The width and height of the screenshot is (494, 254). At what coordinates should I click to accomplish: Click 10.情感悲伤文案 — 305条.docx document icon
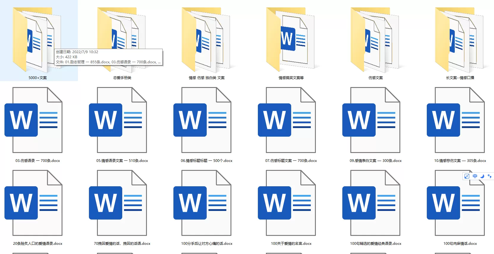460,120
